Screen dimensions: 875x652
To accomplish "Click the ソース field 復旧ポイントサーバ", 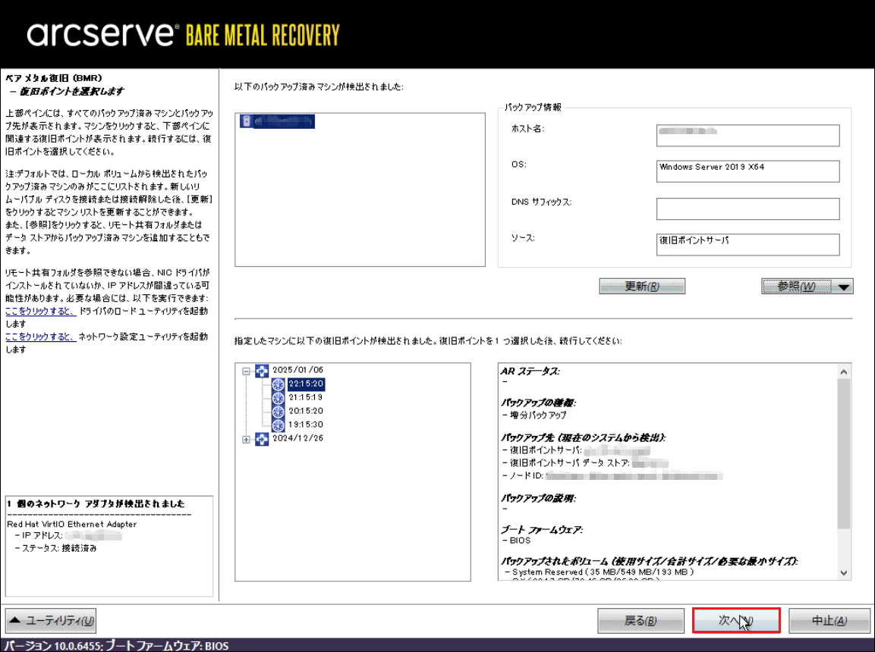I will coord(748,245).
